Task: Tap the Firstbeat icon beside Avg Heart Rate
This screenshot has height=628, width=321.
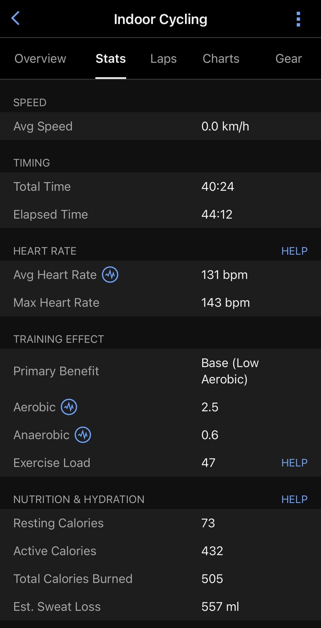Action: (x=110, y=275)
